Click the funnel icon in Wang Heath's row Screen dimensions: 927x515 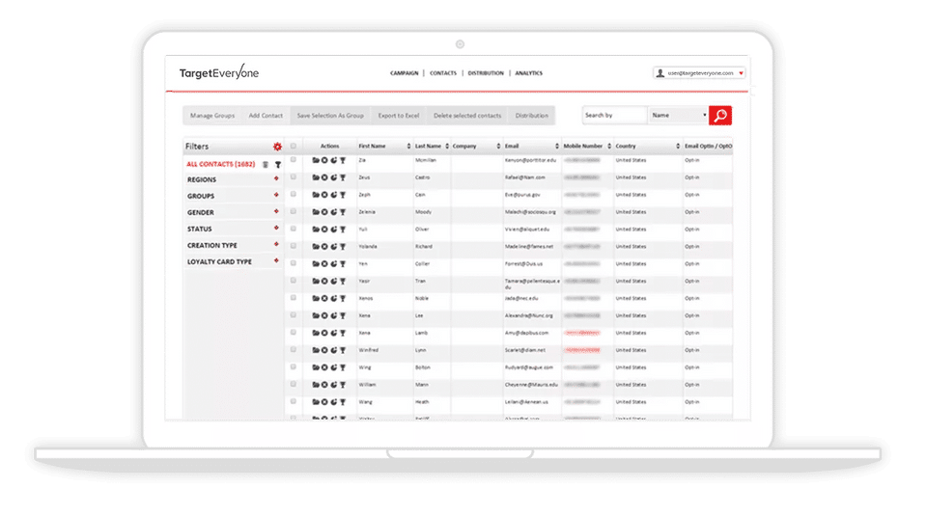pos(343,401)
